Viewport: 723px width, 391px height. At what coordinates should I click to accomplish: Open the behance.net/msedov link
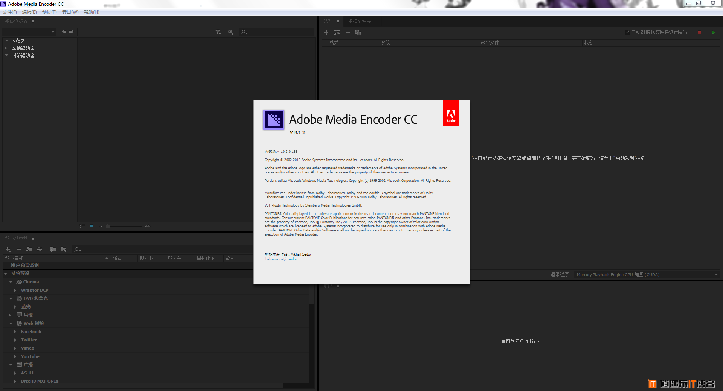pos(281,259)
